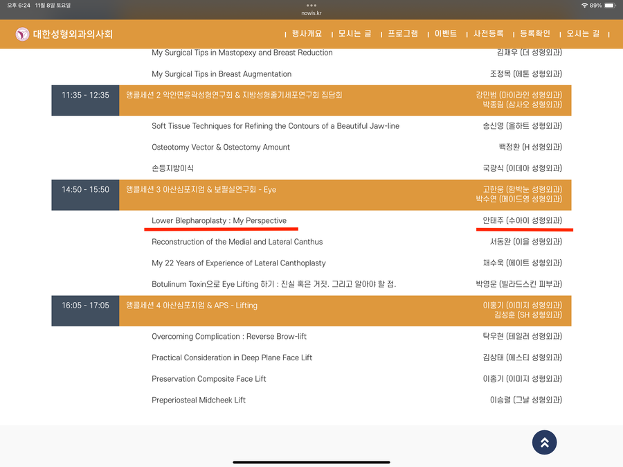
Task: Tap the scroll-to-top double chevron button
Action: [x=544, y=443]
